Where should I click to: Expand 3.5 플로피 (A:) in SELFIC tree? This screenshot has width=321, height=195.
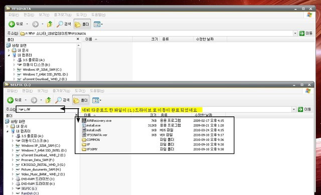pos(13,136)
